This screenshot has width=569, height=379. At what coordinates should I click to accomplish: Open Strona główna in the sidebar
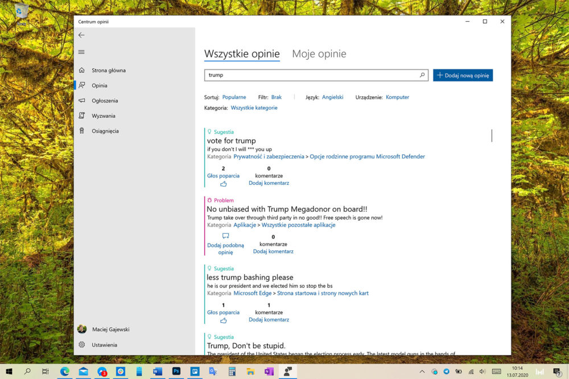(x=109, y=71)
